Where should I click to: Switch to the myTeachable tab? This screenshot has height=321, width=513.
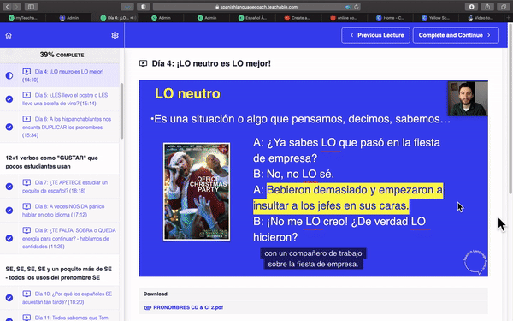pos(23,18)
